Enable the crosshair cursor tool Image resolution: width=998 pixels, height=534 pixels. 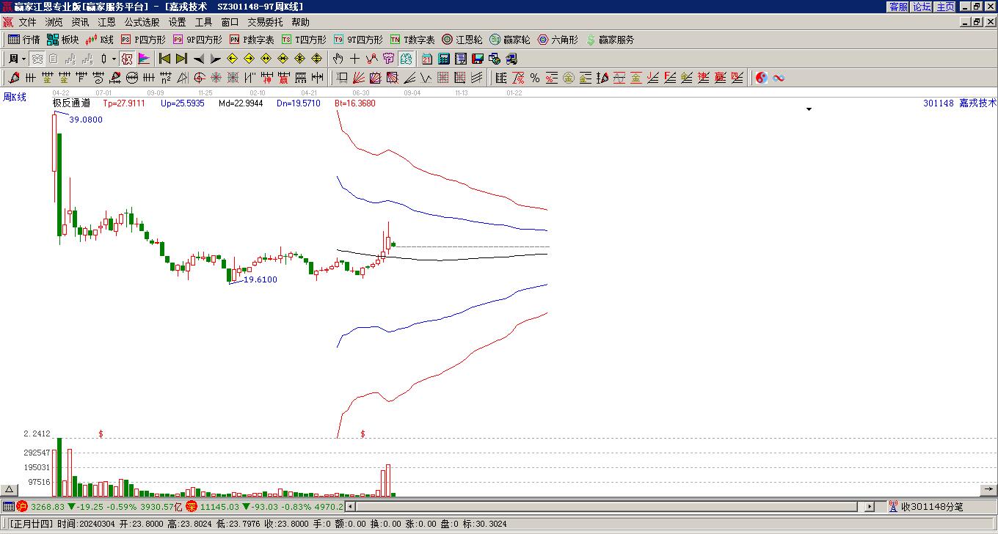coord(355,59)
